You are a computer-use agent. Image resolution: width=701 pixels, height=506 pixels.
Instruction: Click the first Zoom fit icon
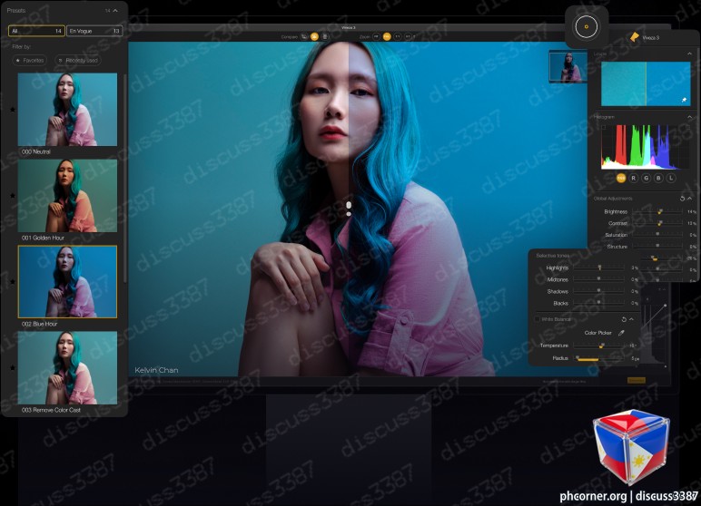coord(377,36)
